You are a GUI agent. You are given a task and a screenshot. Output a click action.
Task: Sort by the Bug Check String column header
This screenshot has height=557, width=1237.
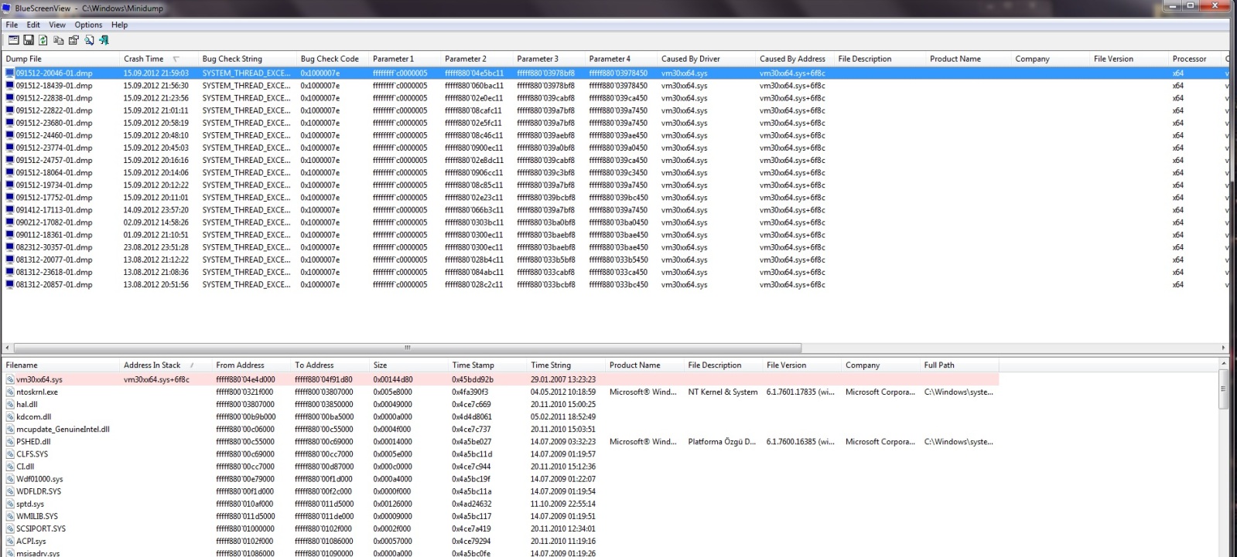pyautogui.click(x=248, y=59)
